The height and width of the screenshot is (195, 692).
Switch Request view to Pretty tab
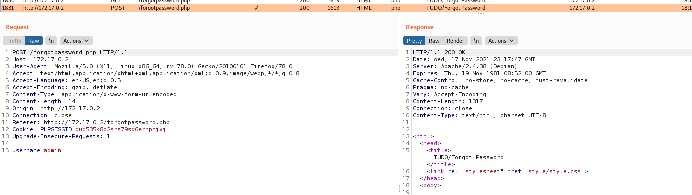click(14, 41)
